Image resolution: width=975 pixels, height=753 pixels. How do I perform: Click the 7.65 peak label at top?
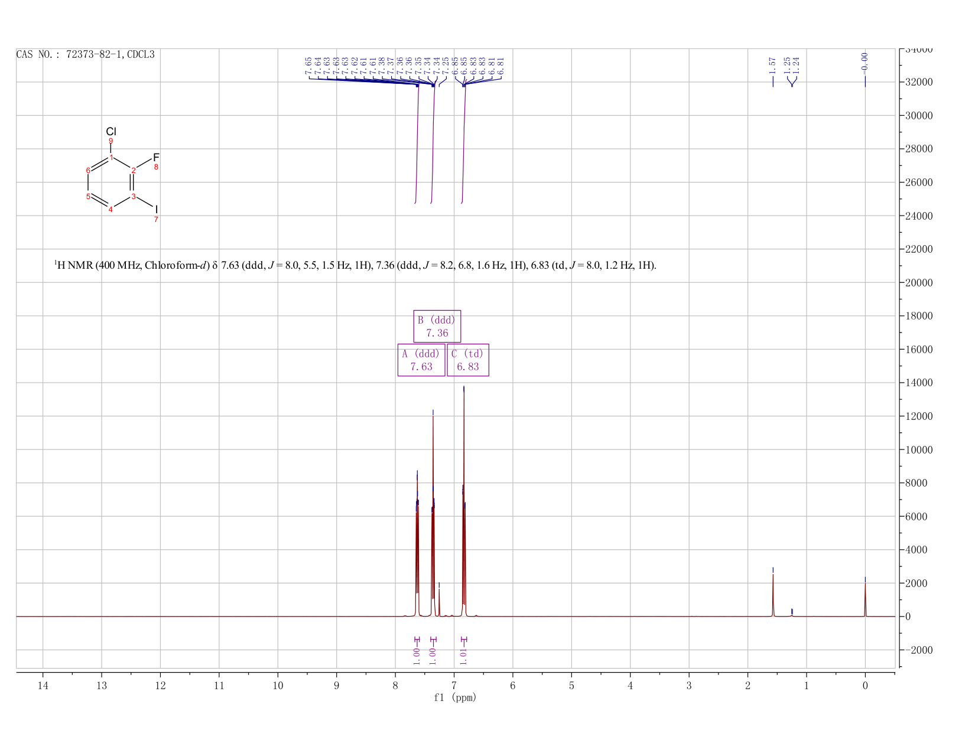(308, 66)
